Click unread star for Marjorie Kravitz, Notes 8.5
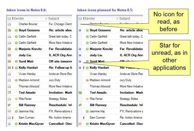 (80, 49)
